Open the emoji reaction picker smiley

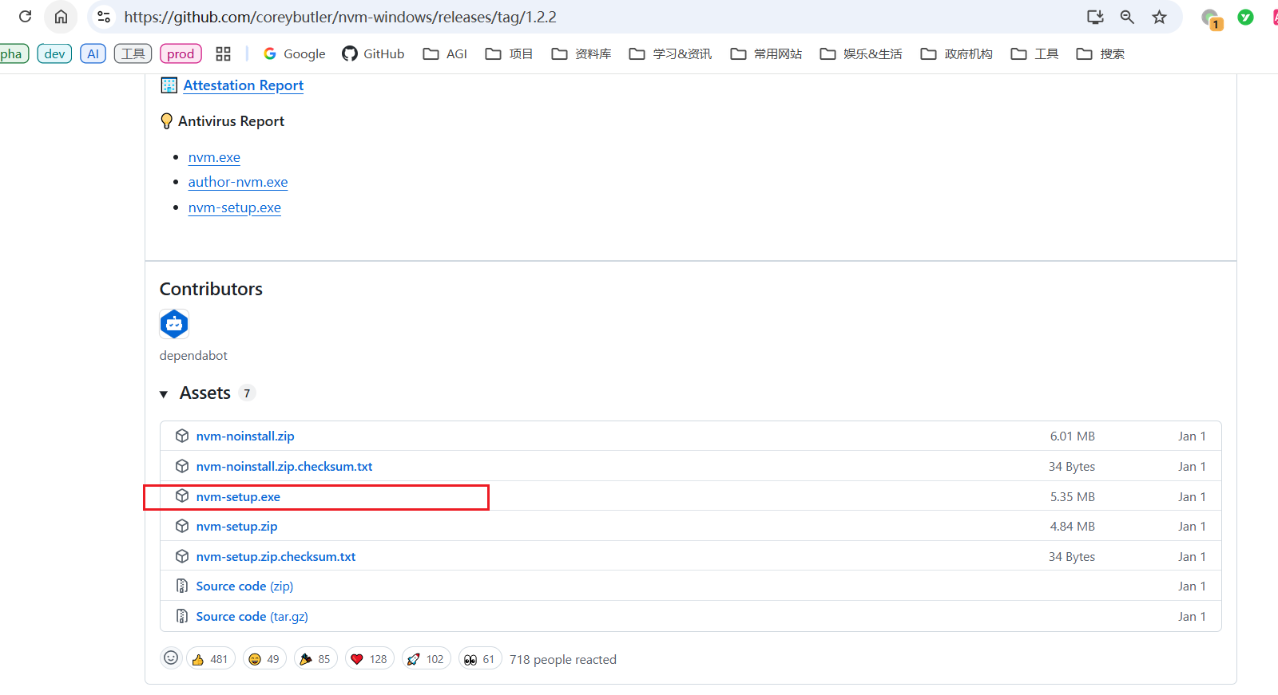[x=171, y=658]
